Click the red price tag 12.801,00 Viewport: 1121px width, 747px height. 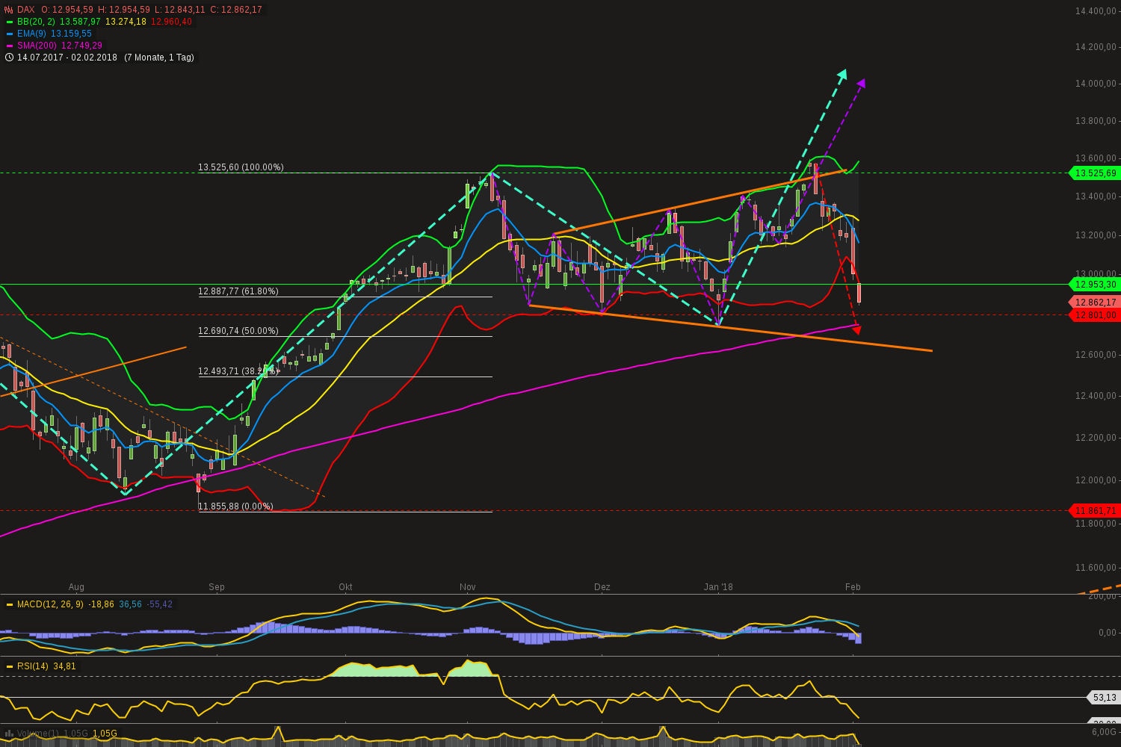tap(1096, 315)
